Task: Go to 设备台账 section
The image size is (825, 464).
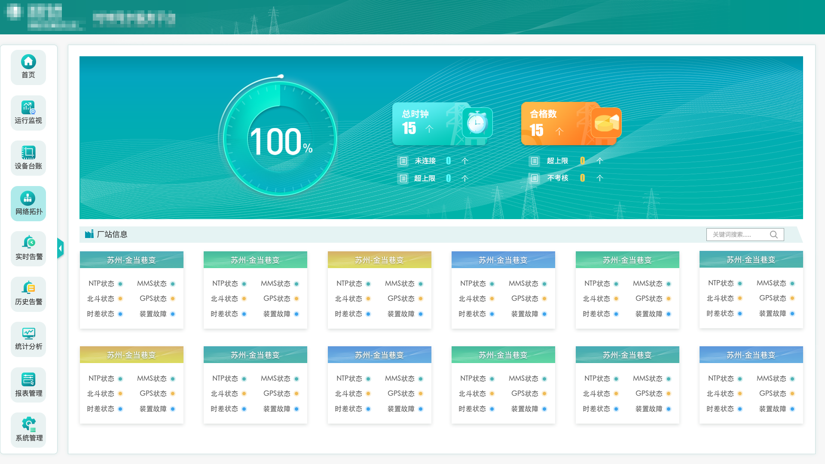Action: [x=28, y=159]
